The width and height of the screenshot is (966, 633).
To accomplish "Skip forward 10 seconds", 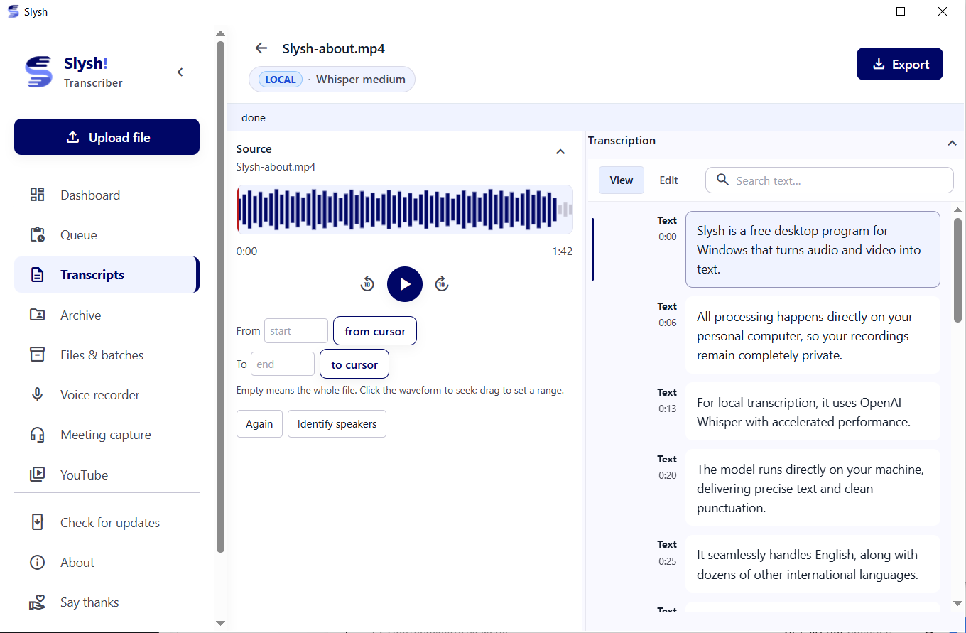I will tap(442, 284).
